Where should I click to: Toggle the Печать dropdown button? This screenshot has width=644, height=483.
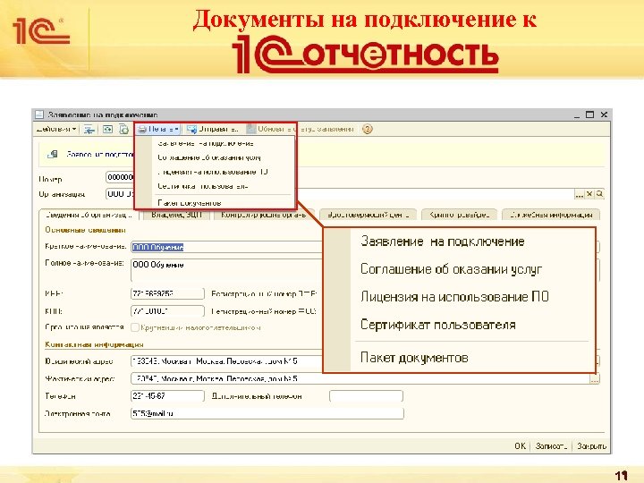[158, 130]
